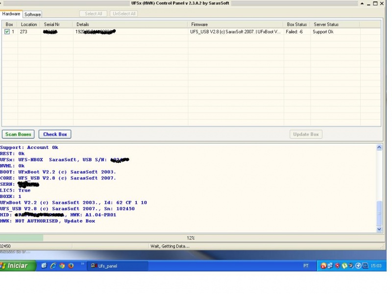Click the Ufs_panel taskbar button
The height and width of the screenshot is (294, 392).
118,266
